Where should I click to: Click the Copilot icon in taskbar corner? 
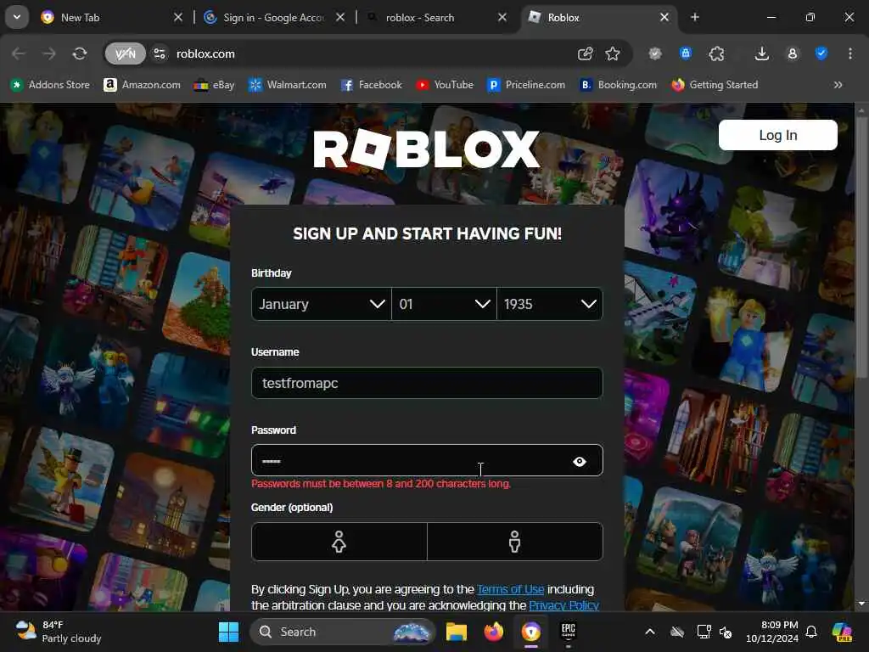coord(842,632)
